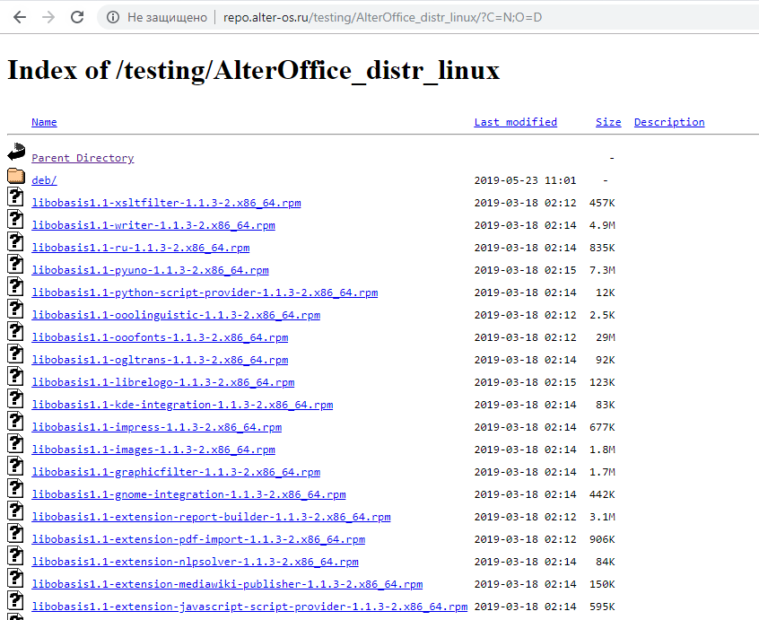The image size is (759, 620).
Task: Sort listing by Description column
Action: [669, 122]
